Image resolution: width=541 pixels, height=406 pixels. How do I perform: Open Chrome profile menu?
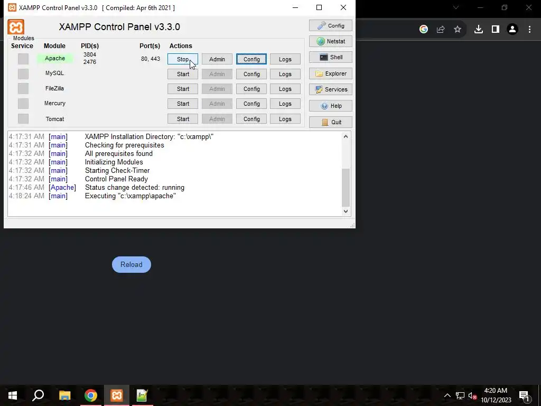coord(512,29)
